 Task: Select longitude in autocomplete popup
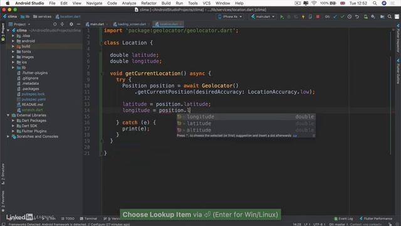[246, 117]
